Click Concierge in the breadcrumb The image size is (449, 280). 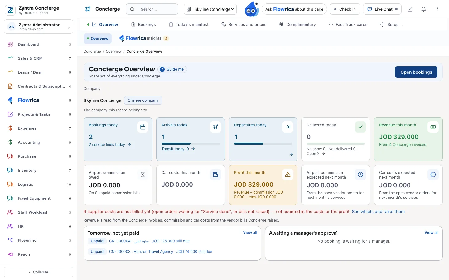tap(92, 51)
